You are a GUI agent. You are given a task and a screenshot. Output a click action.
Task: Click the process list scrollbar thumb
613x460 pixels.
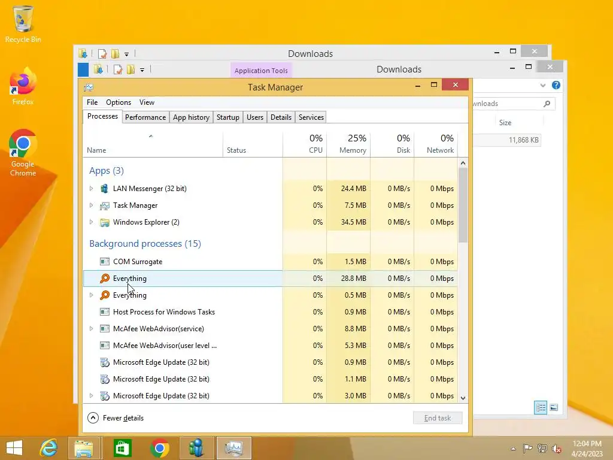[463, 205]
